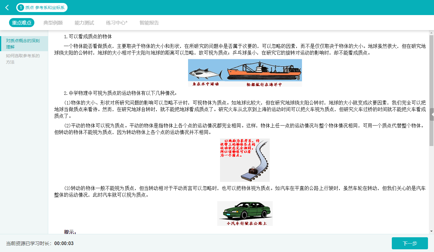Select 对质点概念的深刻理解 in the sidebar

[x=24, y=44]
